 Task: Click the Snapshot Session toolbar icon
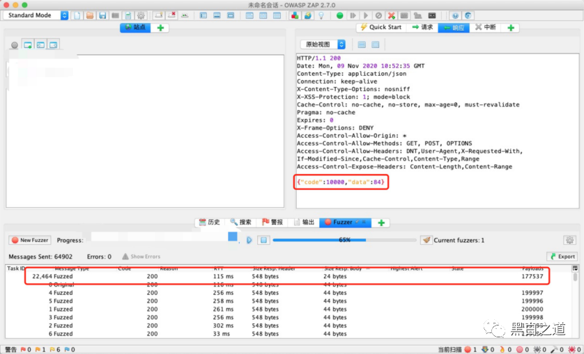[x=116, y=15]
